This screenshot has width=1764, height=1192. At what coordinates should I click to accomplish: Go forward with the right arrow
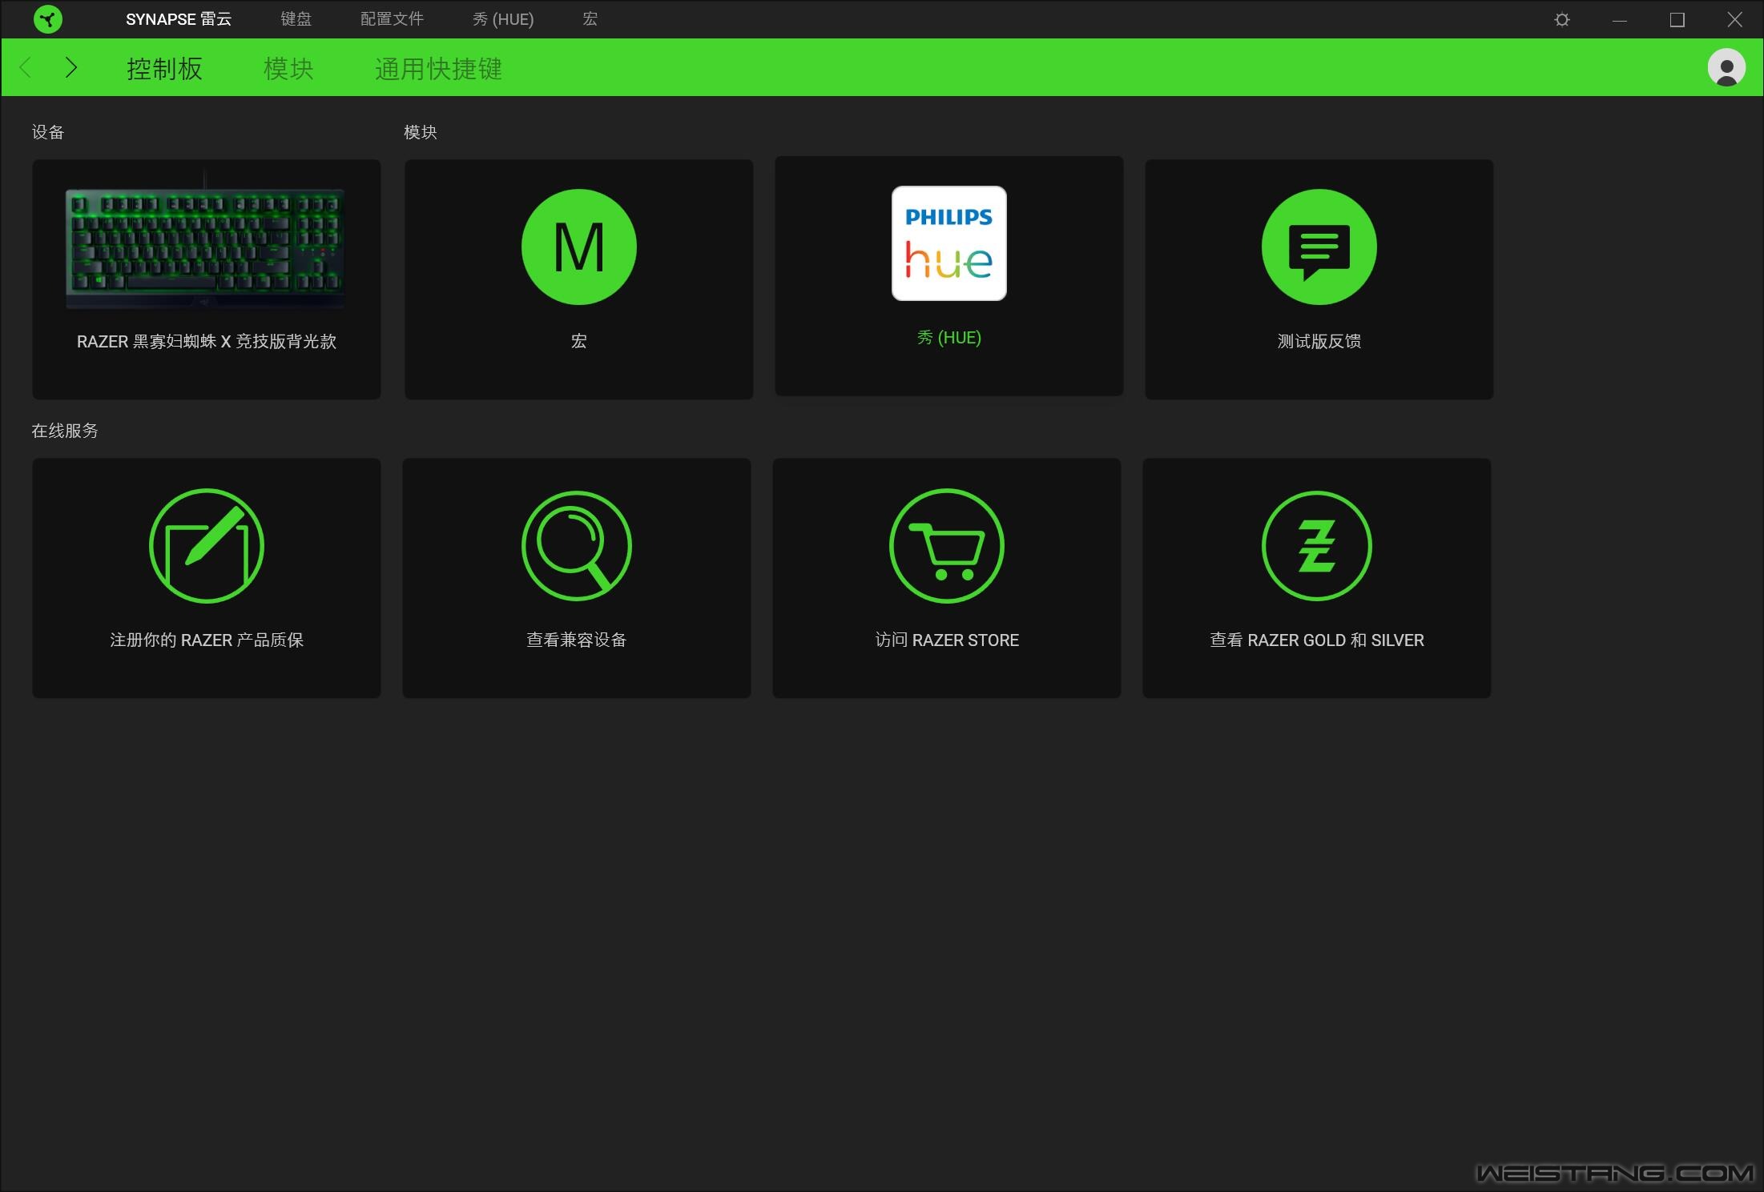pyautogui.click(x=70, y=67)
